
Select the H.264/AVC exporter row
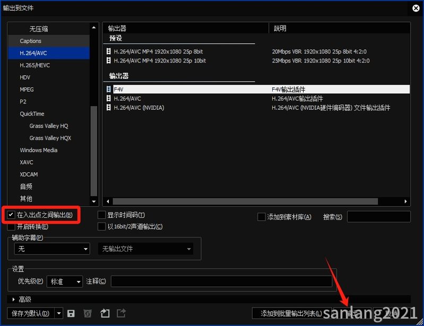pos(257,99)
